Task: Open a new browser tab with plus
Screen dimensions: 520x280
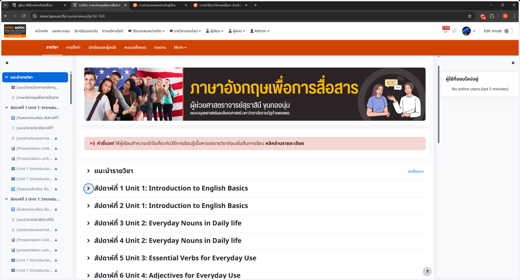Action: coord(255,5)
